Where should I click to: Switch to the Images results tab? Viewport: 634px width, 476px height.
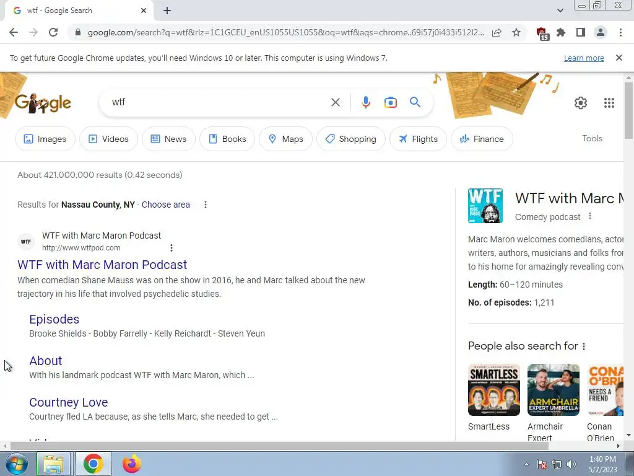(x=45, y=139)
